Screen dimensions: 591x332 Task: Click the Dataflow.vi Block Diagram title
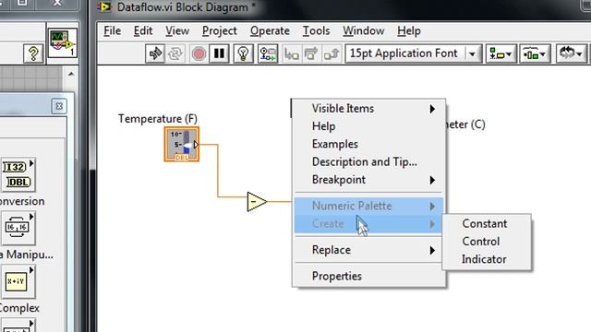[187, 7]
